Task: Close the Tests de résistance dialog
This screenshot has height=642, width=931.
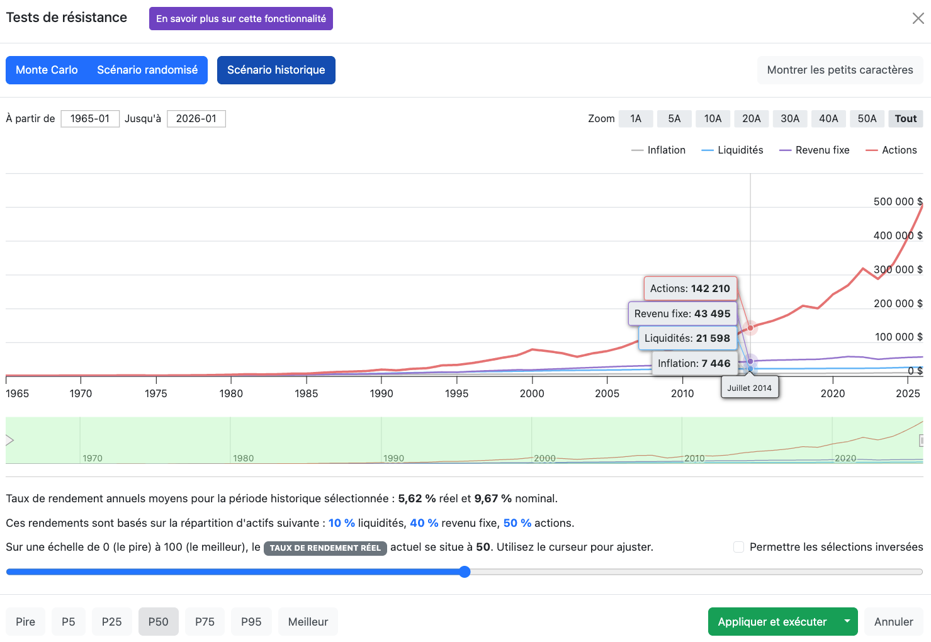Action: tap(918, 18)
